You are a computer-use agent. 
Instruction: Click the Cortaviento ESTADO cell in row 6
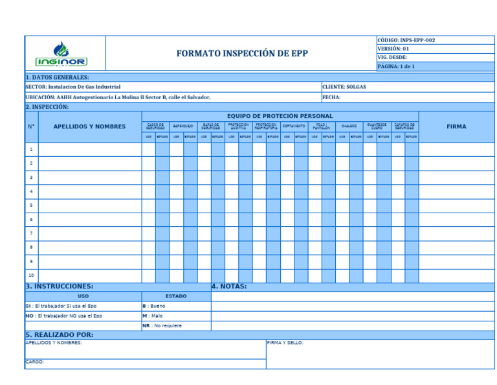tap(301, 220)
